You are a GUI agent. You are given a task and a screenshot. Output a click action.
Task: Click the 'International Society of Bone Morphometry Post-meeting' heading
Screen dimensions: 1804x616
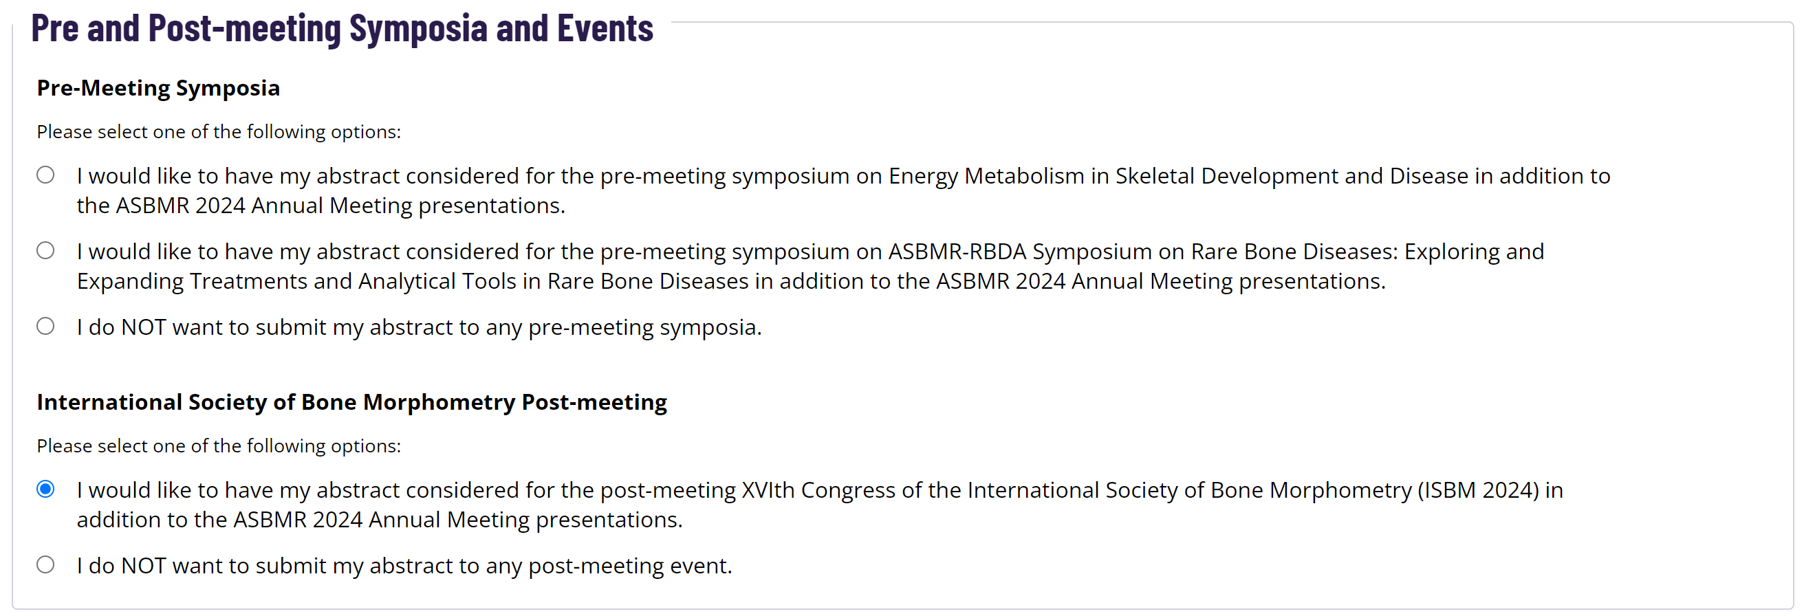pos(352,401)
